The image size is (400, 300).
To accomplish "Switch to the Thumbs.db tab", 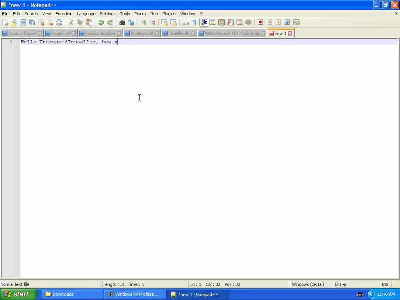I will [x=179, y=34].
